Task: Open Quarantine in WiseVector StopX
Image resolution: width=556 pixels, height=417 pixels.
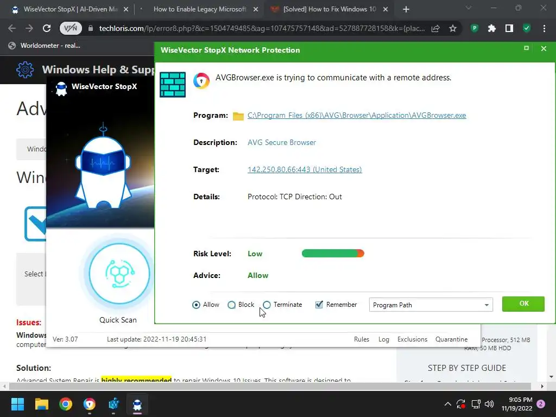Action: (451, 339)
